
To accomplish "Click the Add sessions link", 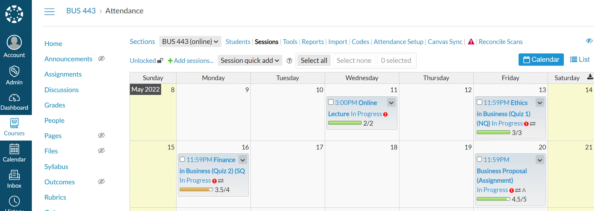I will click(191, 61).
